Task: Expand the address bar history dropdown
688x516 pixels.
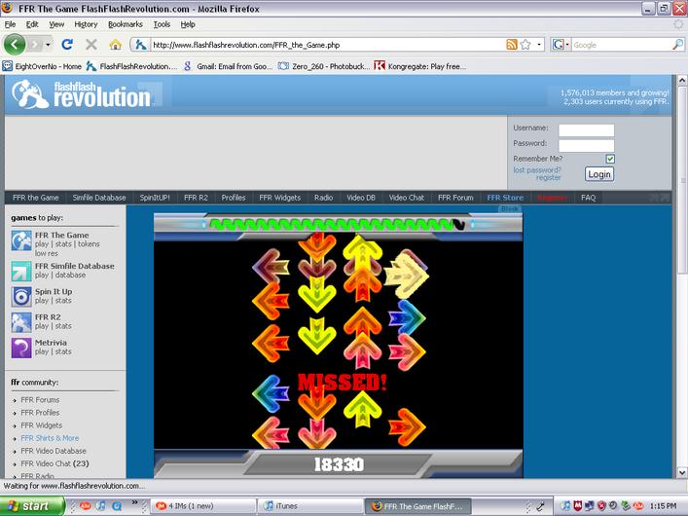Action: click(539, 45)
